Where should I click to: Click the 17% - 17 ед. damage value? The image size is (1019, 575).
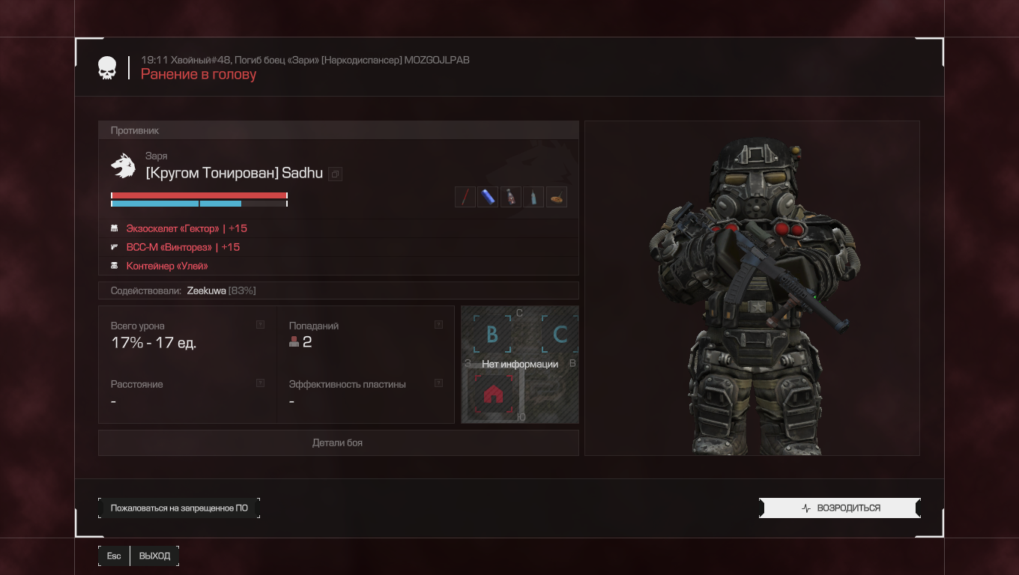154,344
